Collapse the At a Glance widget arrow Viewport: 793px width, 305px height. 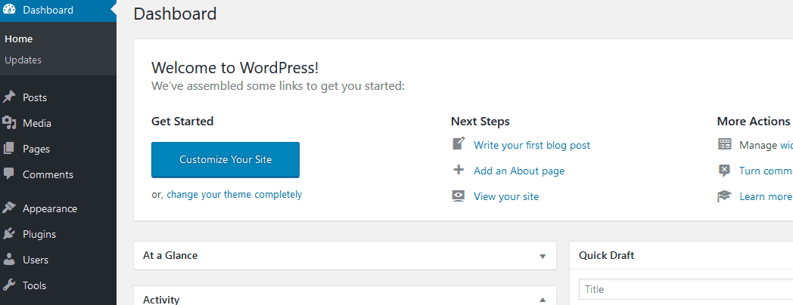coord(543,256)
